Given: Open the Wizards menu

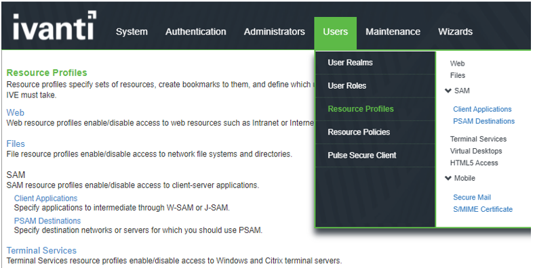Looking at the screenshot, I should pyautogui.click(x=456, y=32).
